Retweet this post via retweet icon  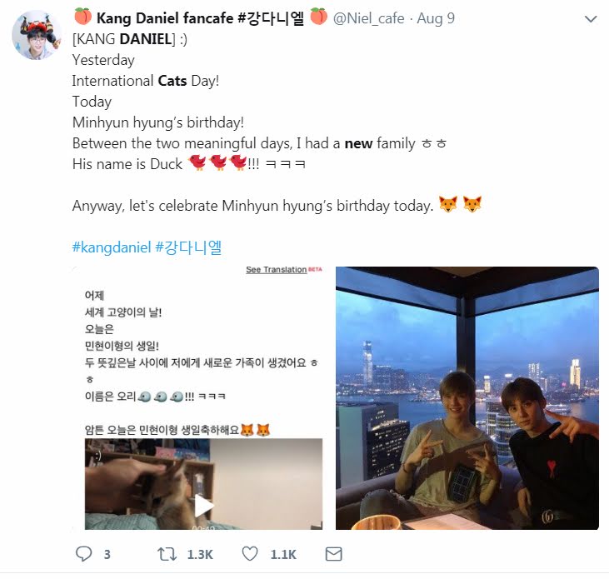(x=167, y=554)
